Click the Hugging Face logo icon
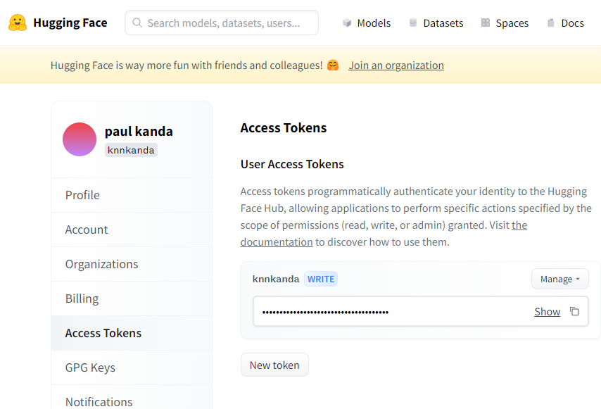 (x=18, y=23)
